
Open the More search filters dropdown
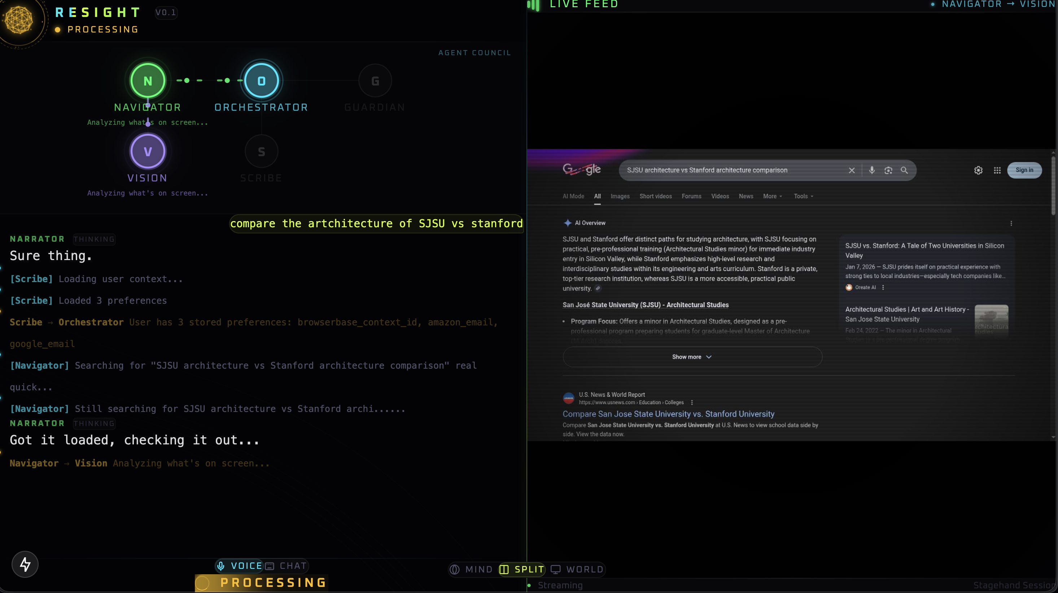[x=772, y=196]
